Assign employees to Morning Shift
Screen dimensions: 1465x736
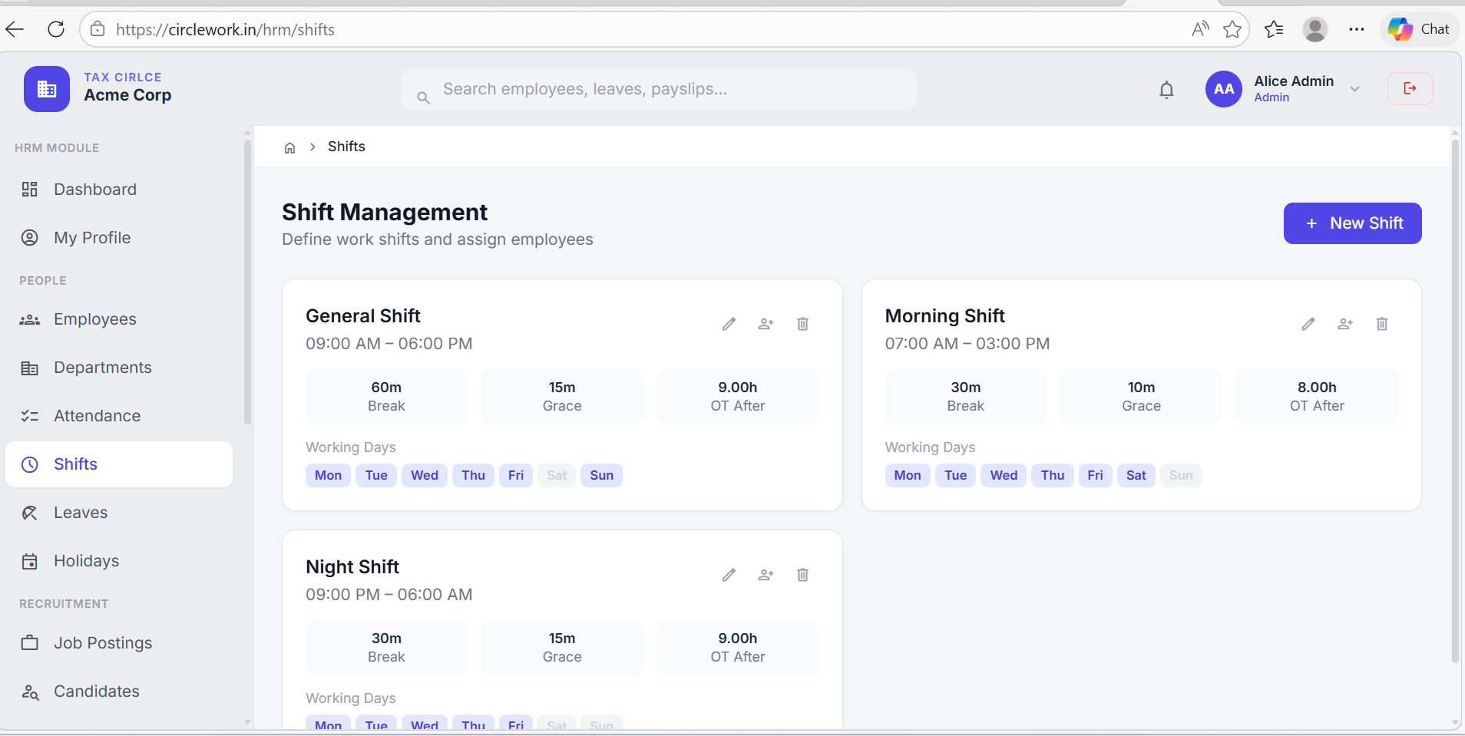1344,324
